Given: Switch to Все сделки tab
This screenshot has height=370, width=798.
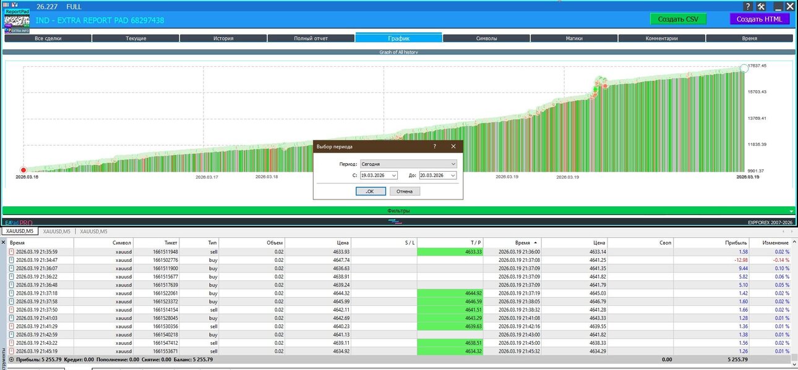Looking at the screenshot, I should [x=48, y=38].
